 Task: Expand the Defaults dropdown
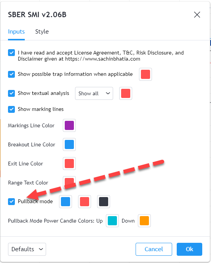click(x=27, y=249)
